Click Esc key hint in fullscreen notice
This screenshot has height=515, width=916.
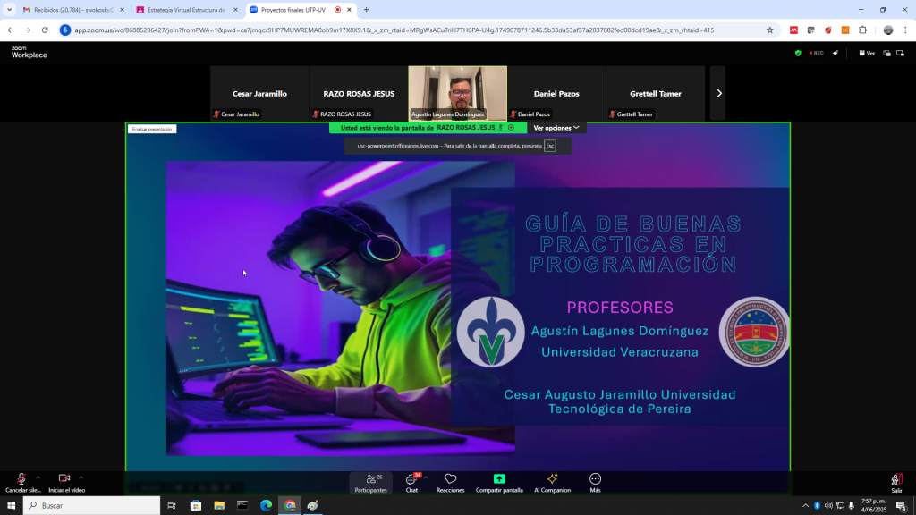550,146
